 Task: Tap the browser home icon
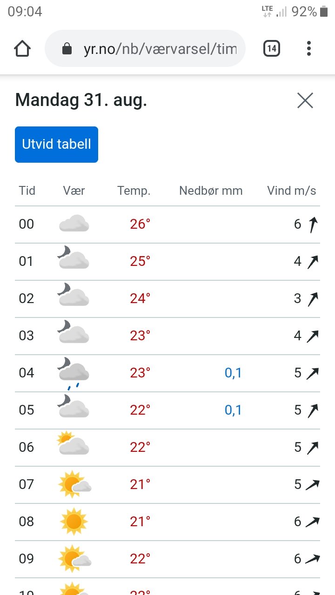(x=22, y=48)
